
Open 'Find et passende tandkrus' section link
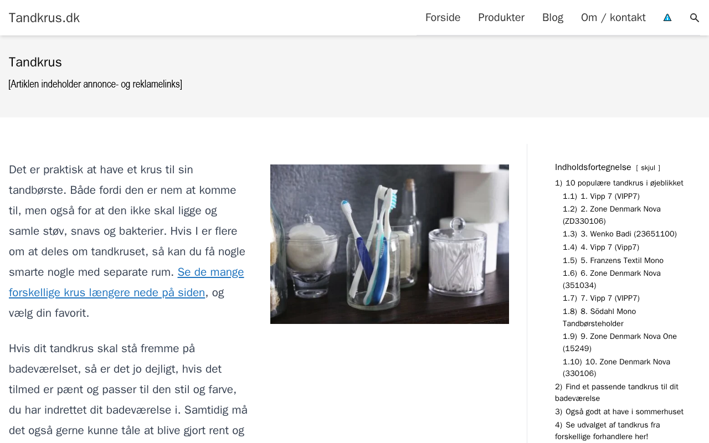click(x=616, y=393)
